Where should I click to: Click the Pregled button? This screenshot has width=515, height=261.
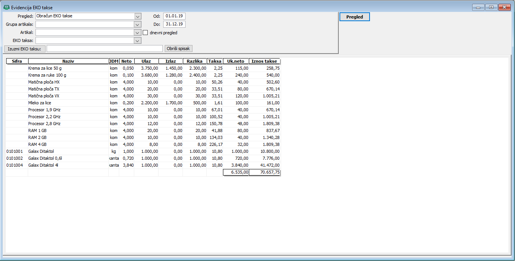pyautogui.click(x=354, y=17)
